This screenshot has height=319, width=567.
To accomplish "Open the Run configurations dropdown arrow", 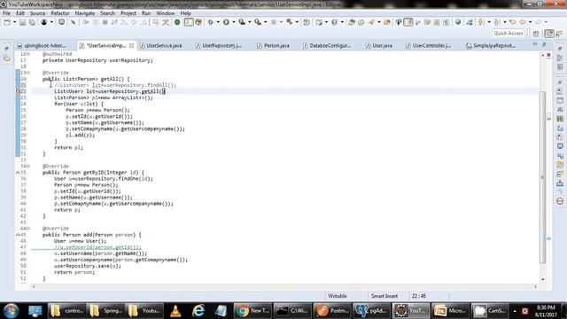I will (233, 22).
